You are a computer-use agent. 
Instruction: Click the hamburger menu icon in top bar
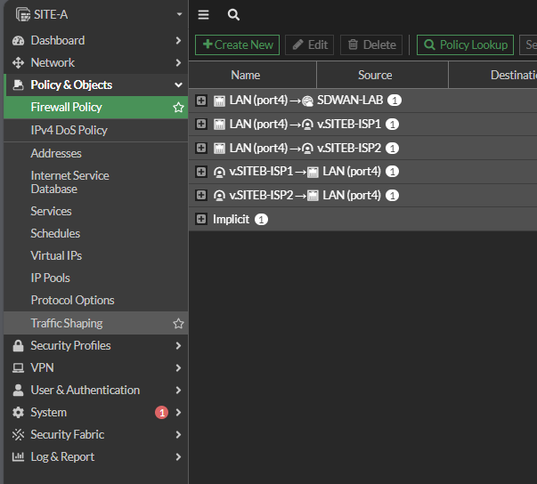coord(204,15)
